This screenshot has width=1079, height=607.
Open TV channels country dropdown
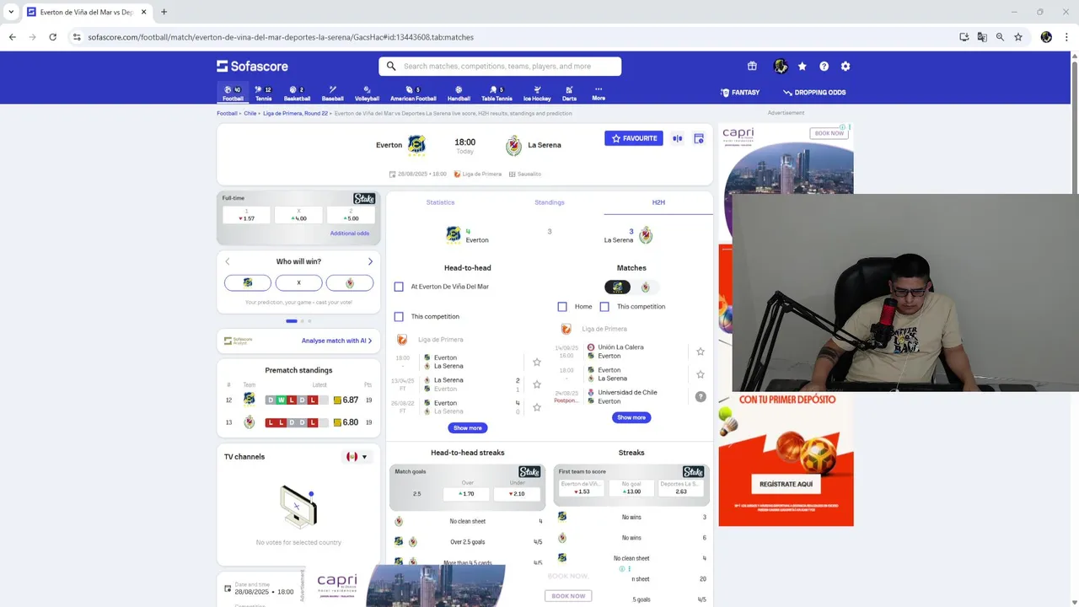coord(357,457)
